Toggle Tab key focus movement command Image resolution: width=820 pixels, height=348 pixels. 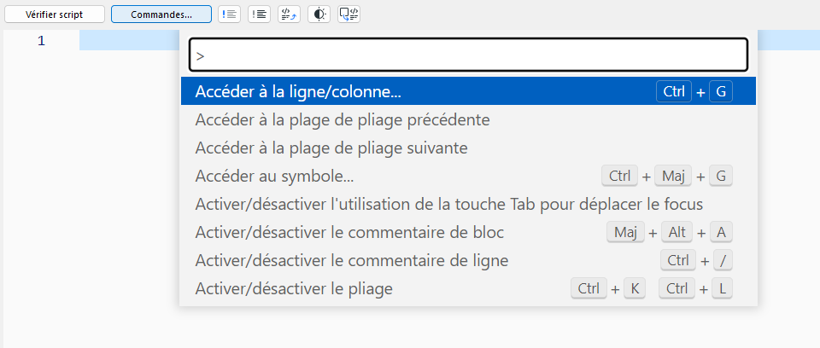(x=448, y=205)
